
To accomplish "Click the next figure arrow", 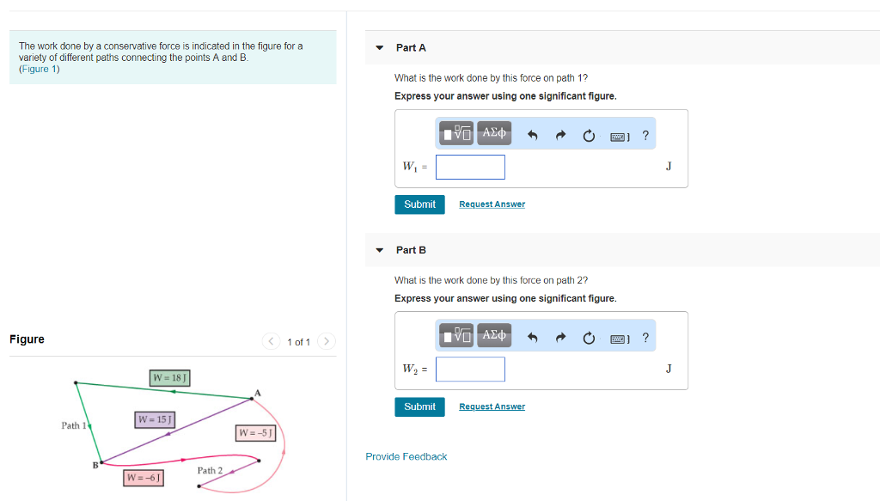I will (x=327, y=341).
